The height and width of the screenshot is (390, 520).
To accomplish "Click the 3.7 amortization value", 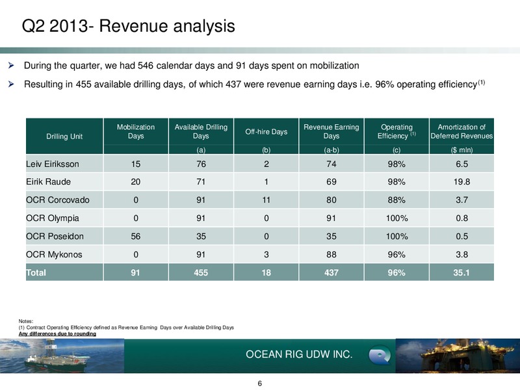I will point(461,200).
